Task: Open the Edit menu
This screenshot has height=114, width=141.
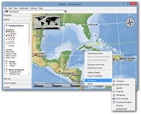Action: (10, 8)
